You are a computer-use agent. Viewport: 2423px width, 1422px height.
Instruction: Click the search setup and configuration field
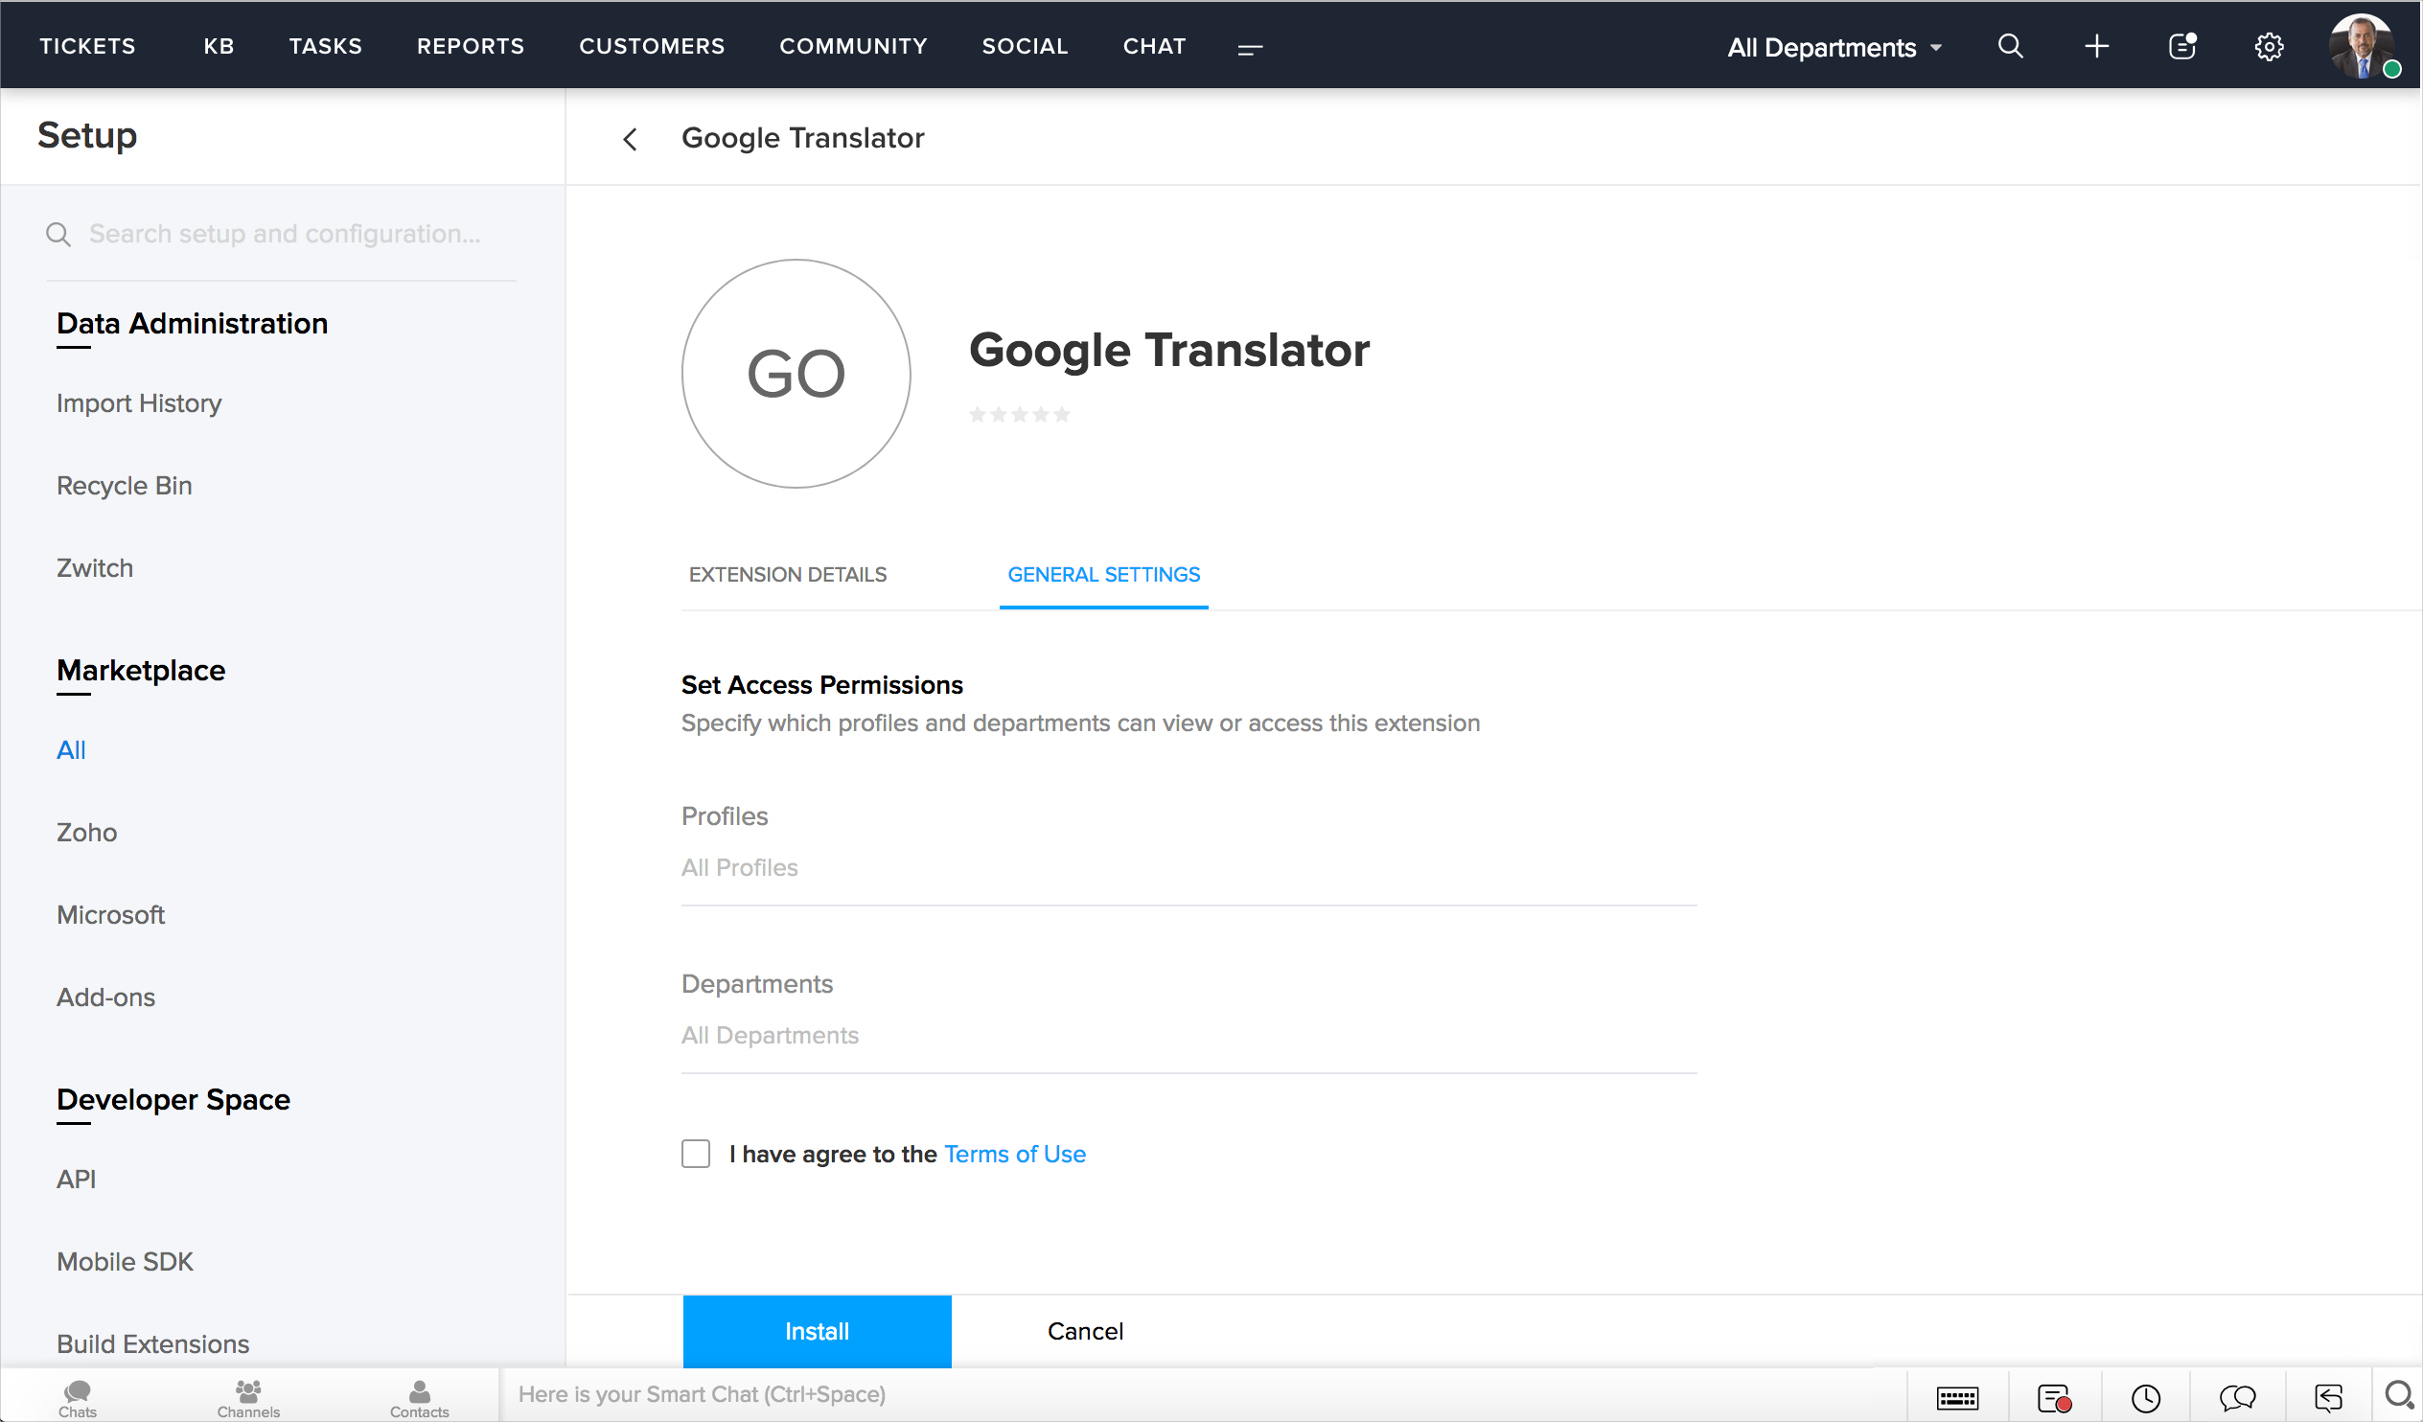pyautogui.click(x=285, y=234)
